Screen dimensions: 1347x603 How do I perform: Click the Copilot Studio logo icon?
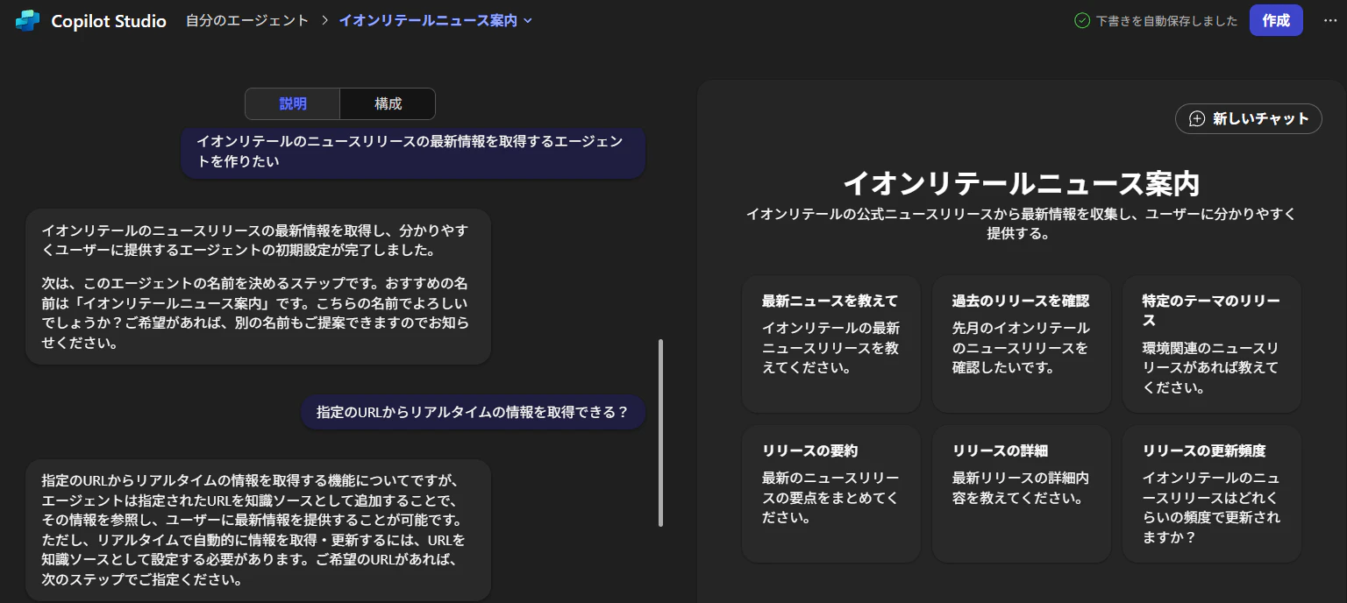click(28, 21)
